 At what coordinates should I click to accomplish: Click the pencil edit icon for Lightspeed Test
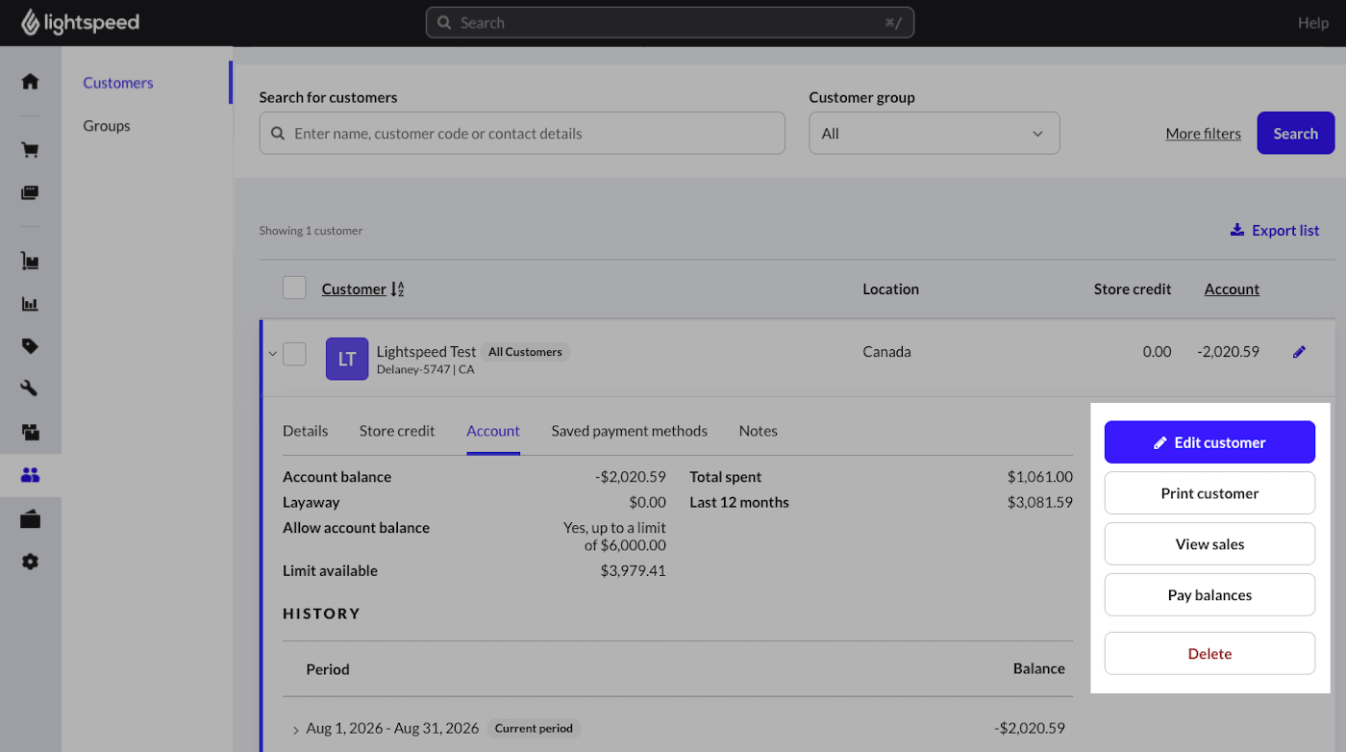[x=1299, y=352]
